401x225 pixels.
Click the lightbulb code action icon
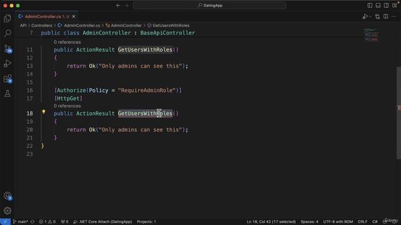tap(43, 112)
